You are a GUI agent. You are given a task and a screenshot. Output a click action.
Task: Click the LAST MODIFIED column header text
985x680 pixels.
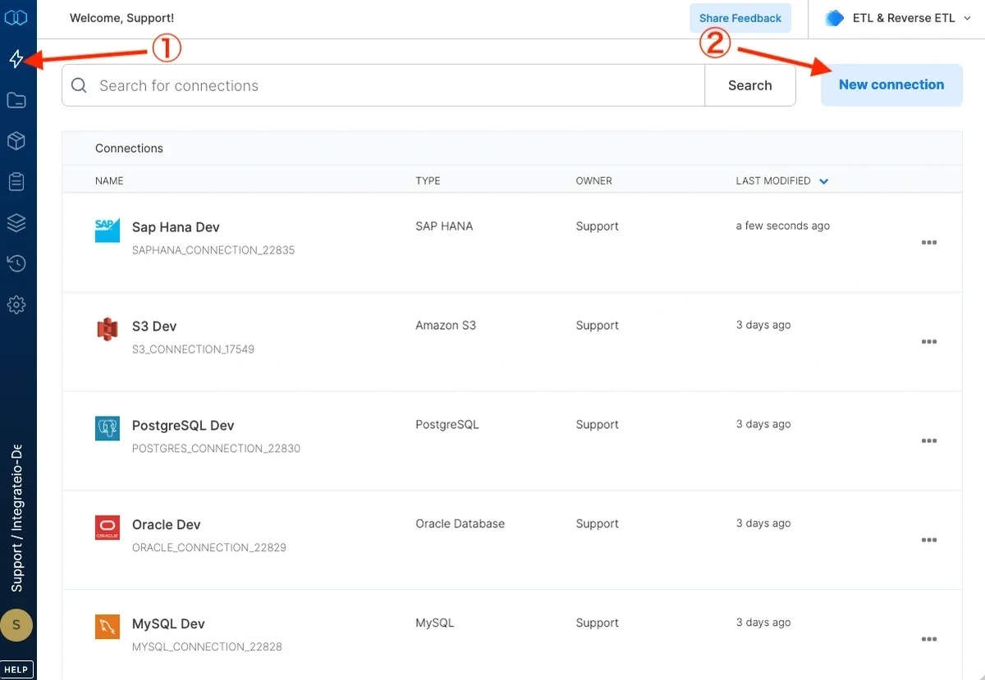(x=773, y=180)
